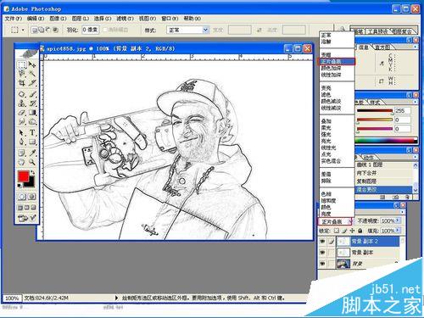Toggle the eye icon of the 背景 layer
Screen dimensions: 424x318
322,264
